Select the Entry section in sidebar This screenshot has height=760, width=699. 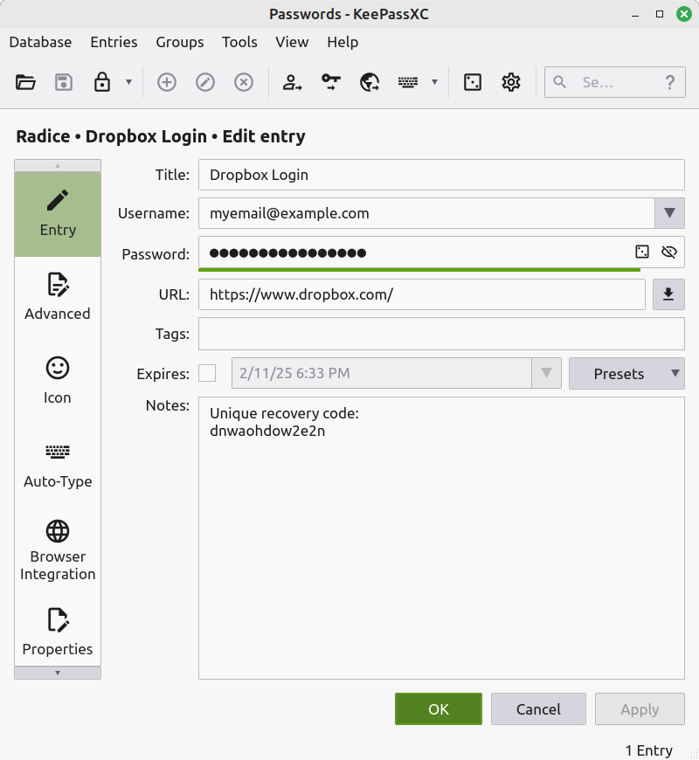pyautogui.click(x=58, y=214)
